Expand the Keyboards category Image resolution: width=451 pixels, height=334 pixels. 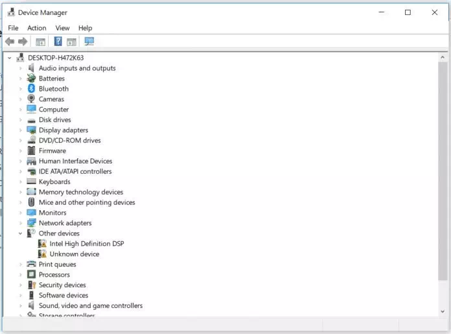pyautogui.click(x=21, y=182)
